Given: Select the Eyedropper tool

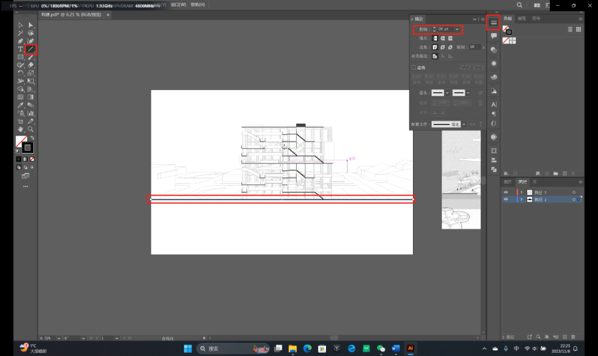Looking at the screenshot, I should click(20, 105).
